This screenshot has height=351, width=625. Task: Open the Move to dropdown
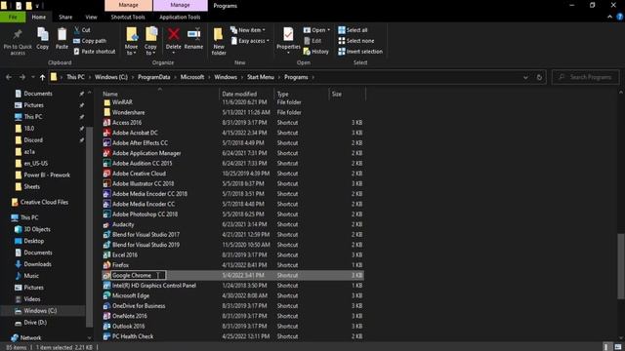[131, 41]
